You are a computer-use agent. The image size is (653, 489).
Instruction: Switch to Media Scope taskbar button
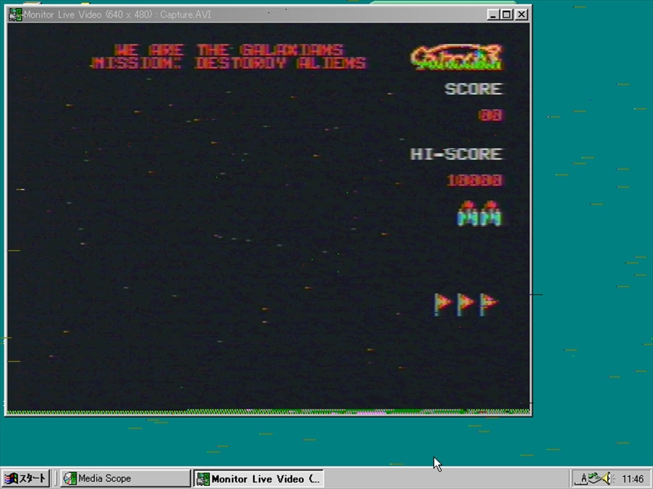[125, 478]
